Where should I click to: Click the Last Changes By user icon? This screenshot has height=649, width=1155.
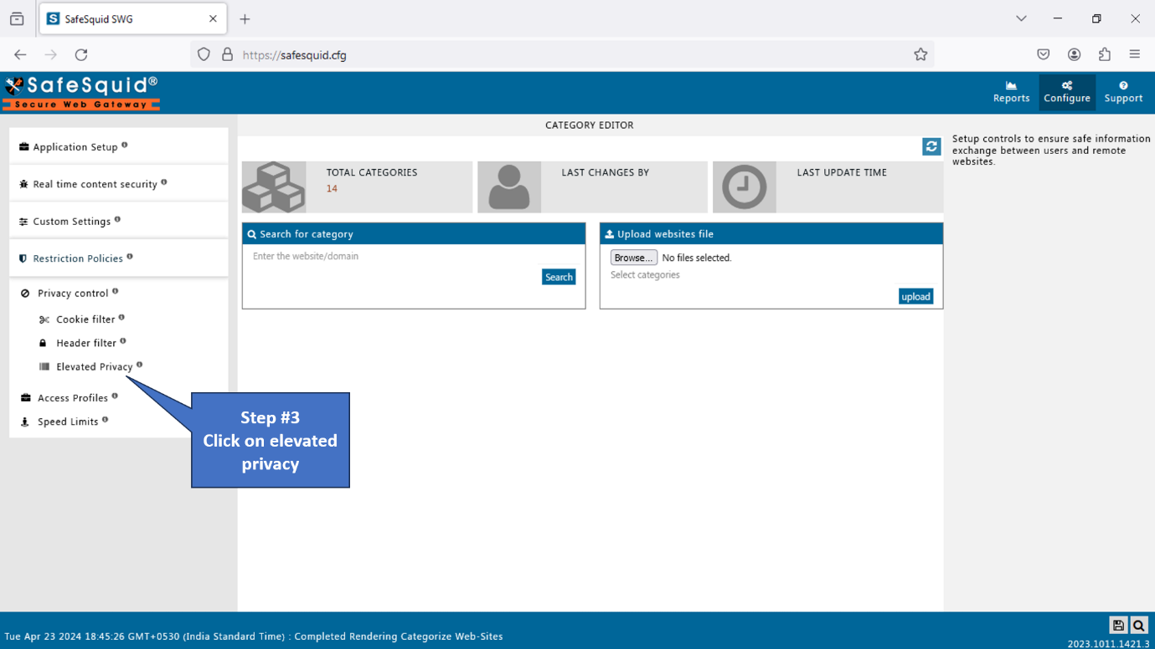(509, 187)
